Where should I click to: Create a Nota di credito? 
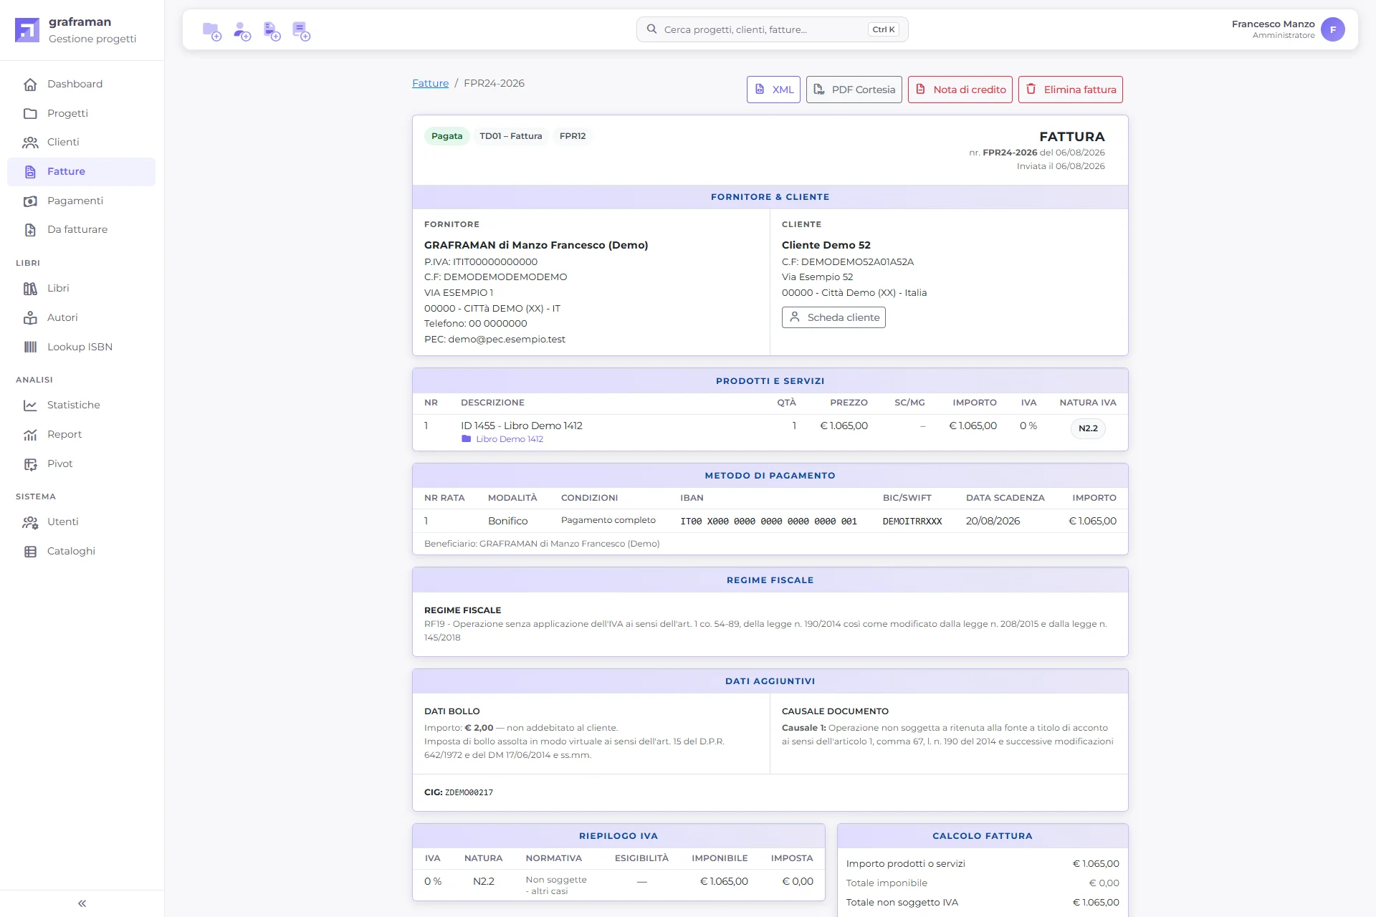(960, 90)
